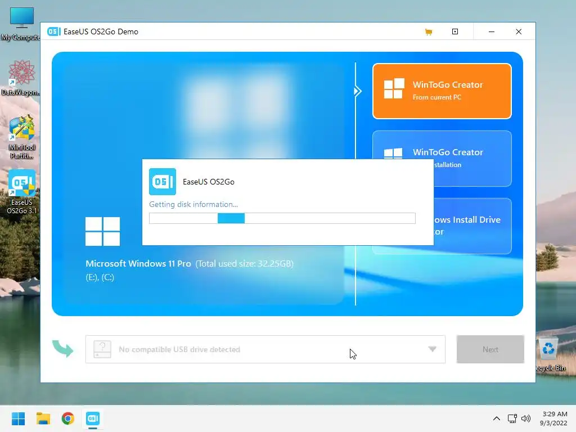This screenshot has height=432, width=576.
Task: Launch Google Chrome from taskbar
Action: click(67, 418)
